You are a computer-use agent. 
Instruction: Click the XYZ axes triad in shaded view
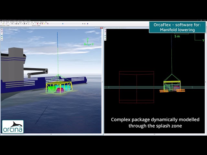(89, 42)
